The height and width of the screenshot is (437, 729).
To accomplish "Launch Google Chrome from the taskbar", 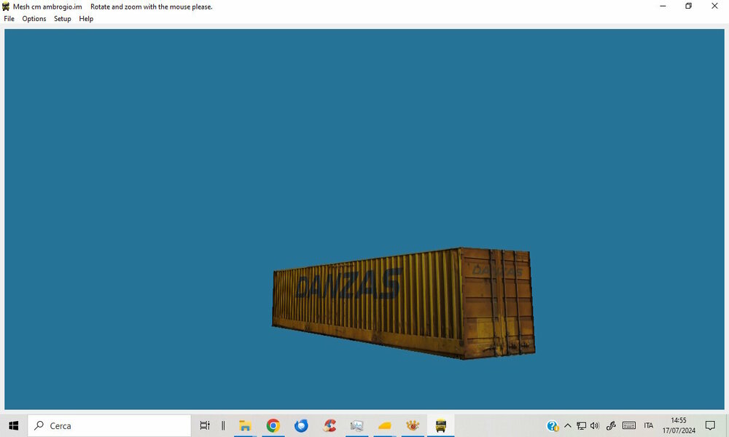I will coord(273,425).
